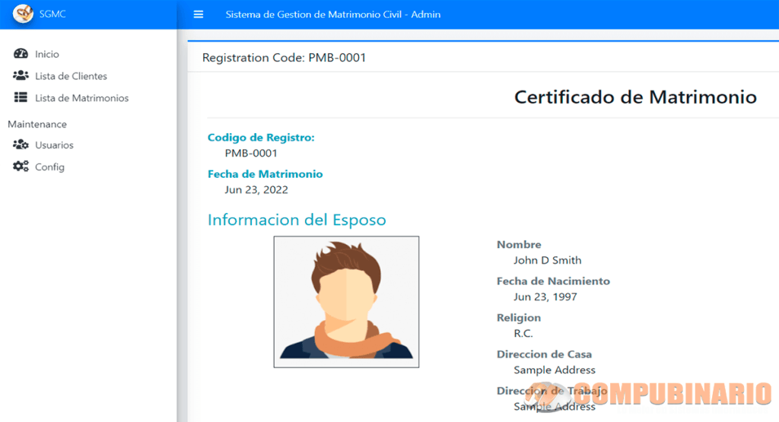This screenshot has width=779, height=422.
Task: Select the Jun 23, 2022 marriage date
Action: click(256, 189)
